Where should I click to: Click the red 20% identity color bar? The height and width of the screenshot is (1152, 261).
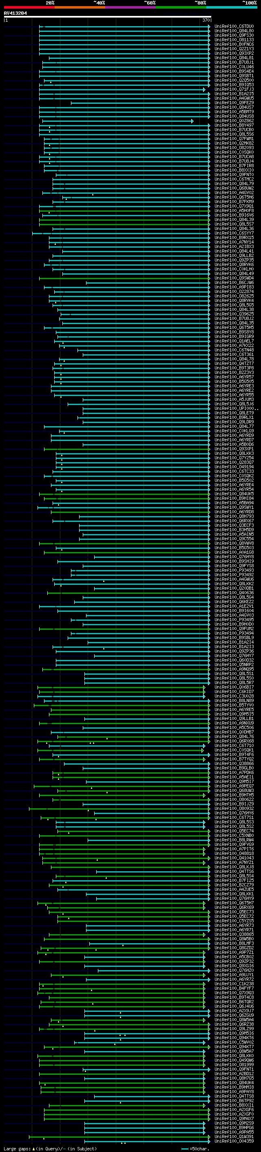29,7
